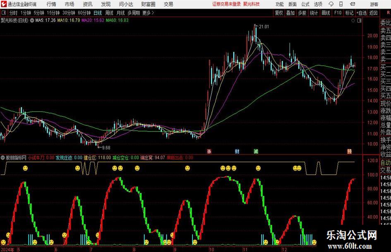Open 多周期 multi-period view
This screenshot has width=391, height=252.
point(134,13)
